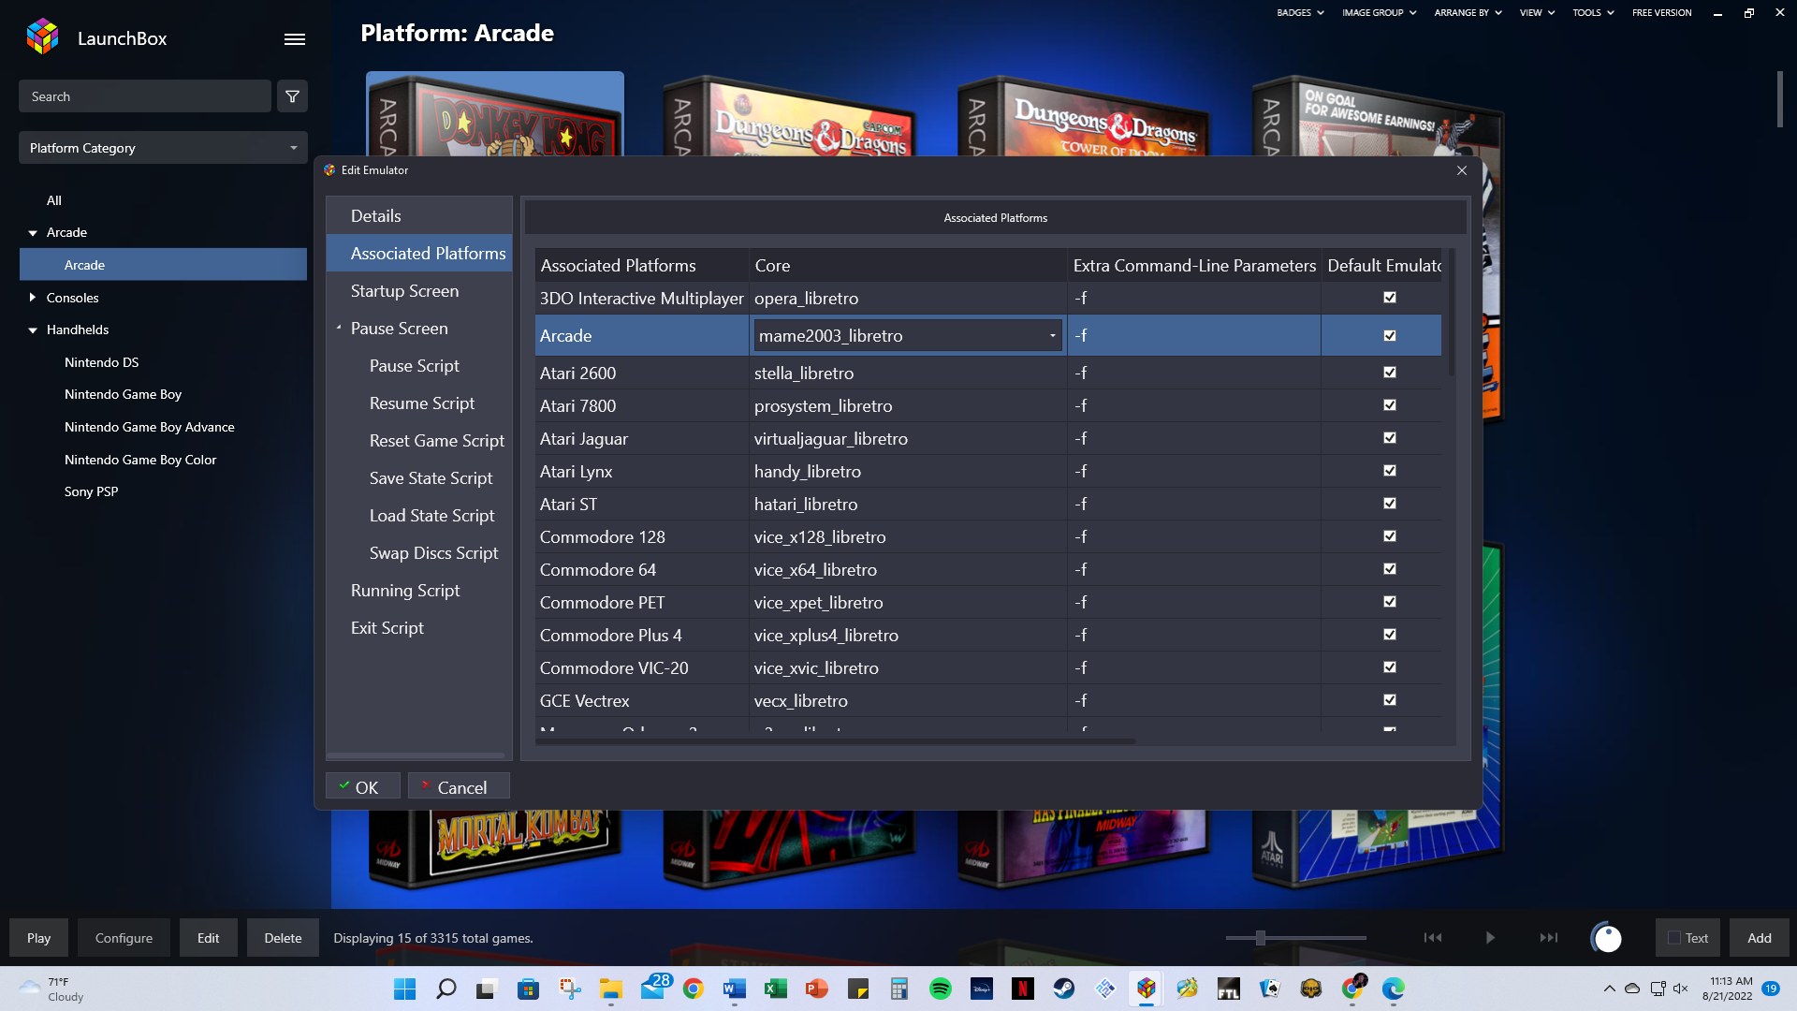
Task: Select the Exit Script tab
Action: (x=419, y=628)
